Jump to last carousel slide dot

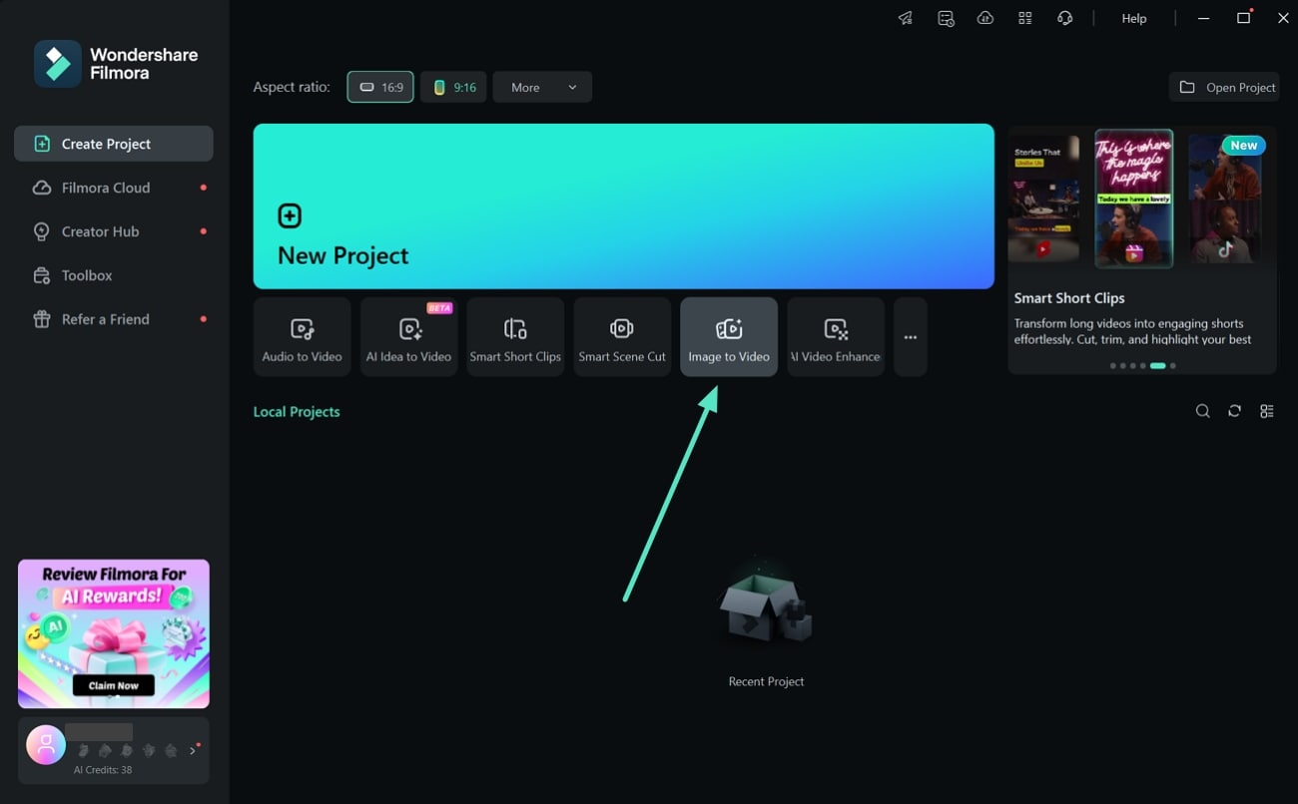coord(1173,366)
